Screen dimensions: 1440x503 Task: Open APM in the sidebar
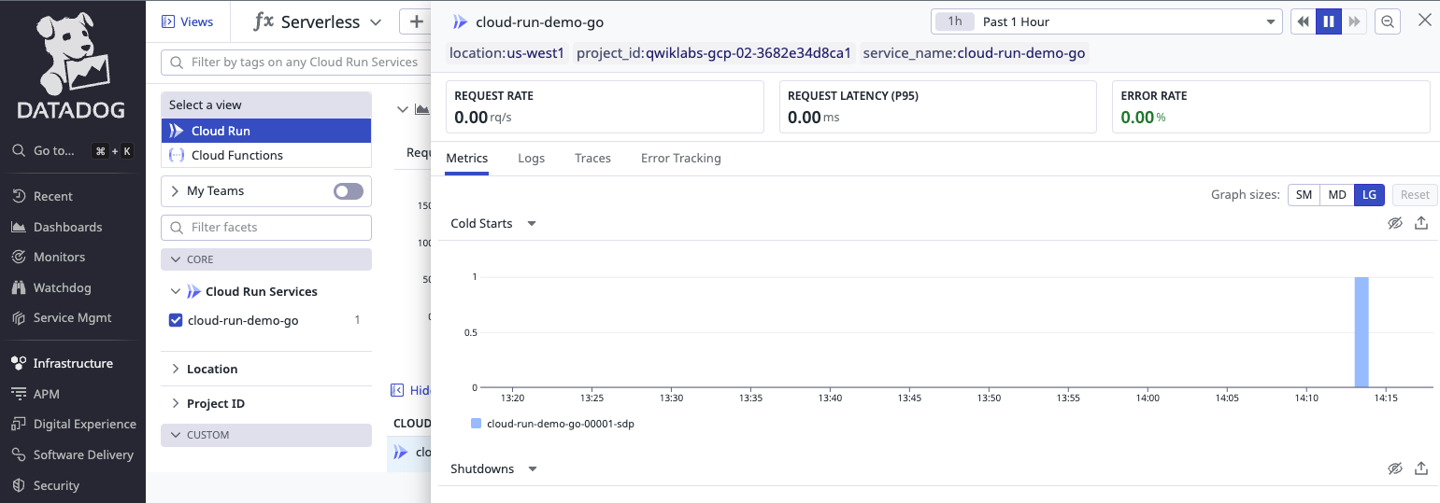[x=36, y=394]
